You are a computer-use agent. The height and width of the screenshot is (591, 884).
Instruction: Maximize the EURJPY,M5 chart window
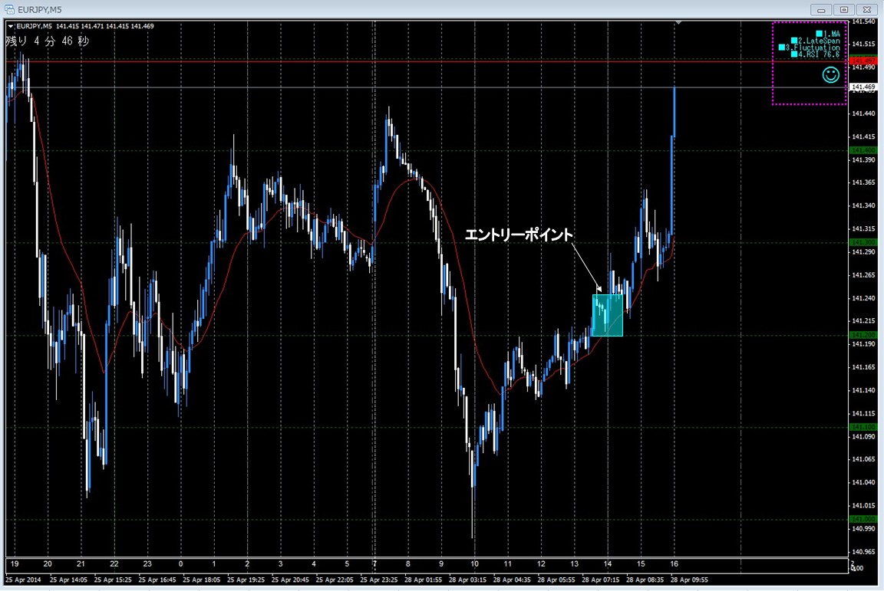point(844,9)
